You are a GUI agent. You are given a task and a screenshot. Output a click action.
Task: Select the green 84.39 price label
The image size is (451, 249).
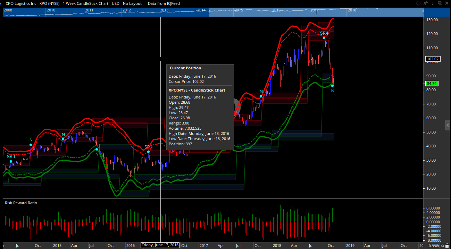coord(432,84)
